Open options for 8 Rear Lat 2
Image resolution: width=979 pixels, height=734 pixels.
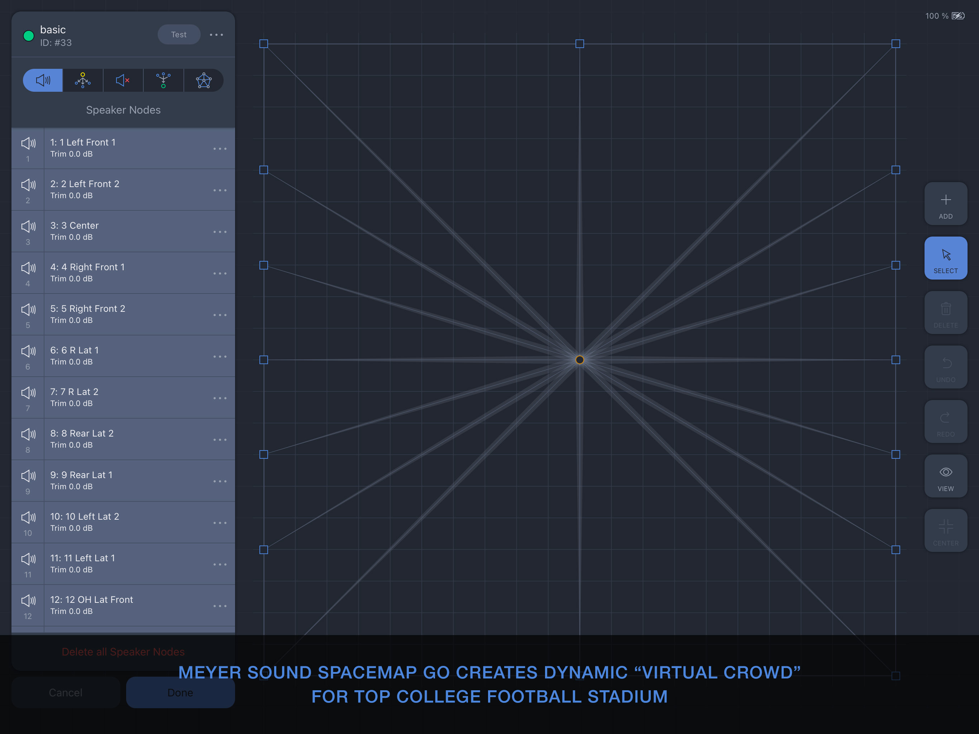[x=220, y=440]
